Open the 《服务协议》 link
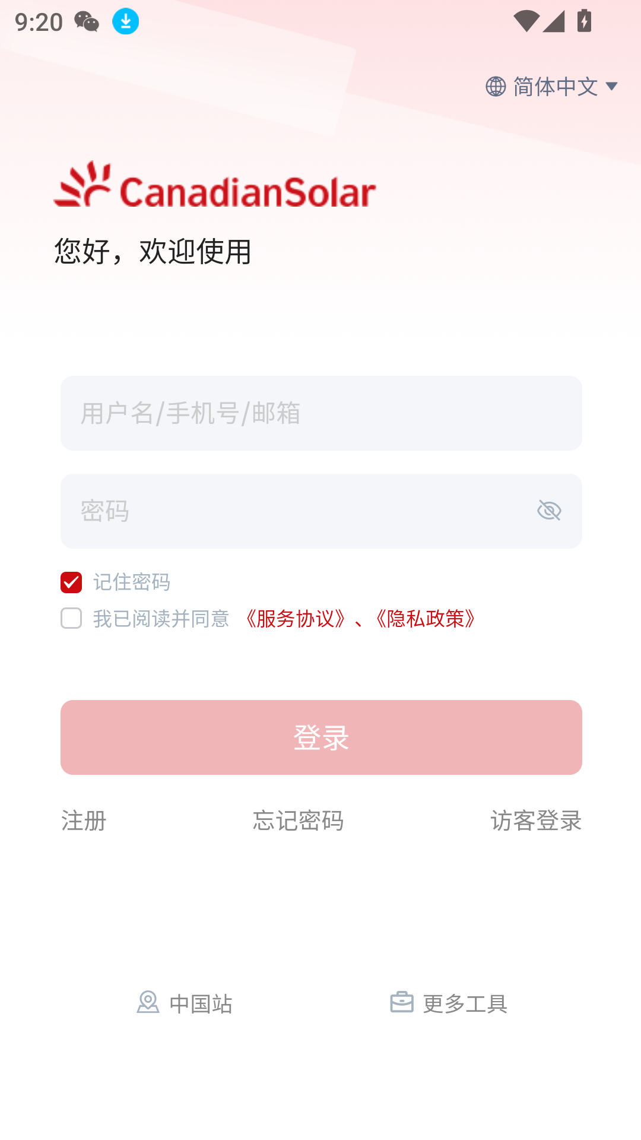641x1140 pixels. (295, 619)
